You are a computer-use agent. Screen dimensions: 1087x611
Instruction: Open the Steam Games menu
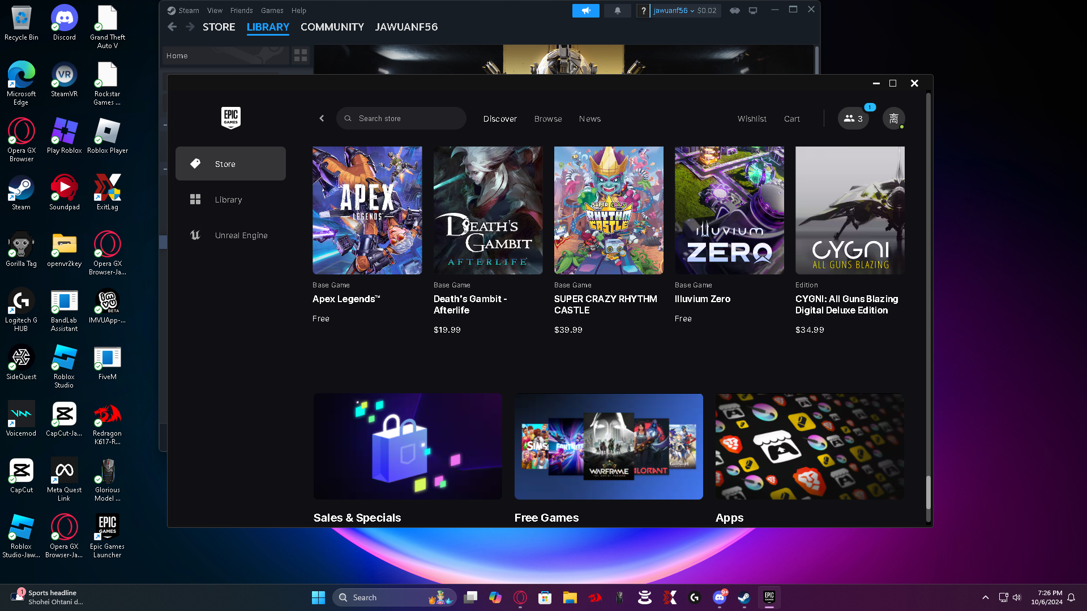[272, 11]
